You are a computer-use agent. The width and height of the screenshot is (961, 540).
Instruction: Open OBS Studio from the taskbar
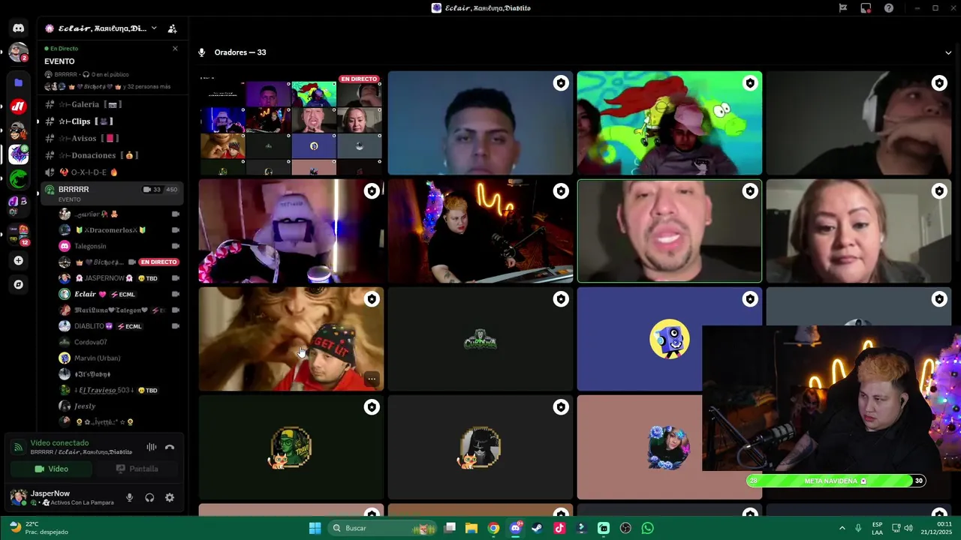(625, 528)
